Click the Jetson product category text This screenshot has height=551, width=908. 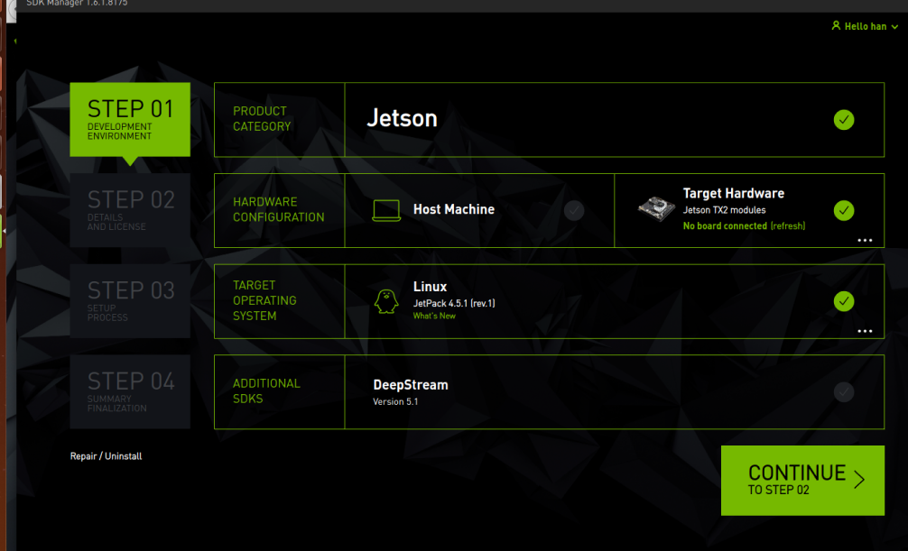402,119
